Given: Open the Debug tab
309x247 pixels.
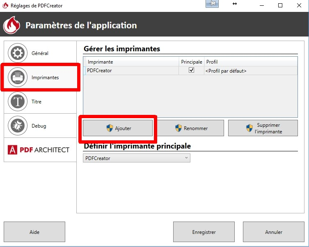Looking at the screenshot, I should pos(40,126).
